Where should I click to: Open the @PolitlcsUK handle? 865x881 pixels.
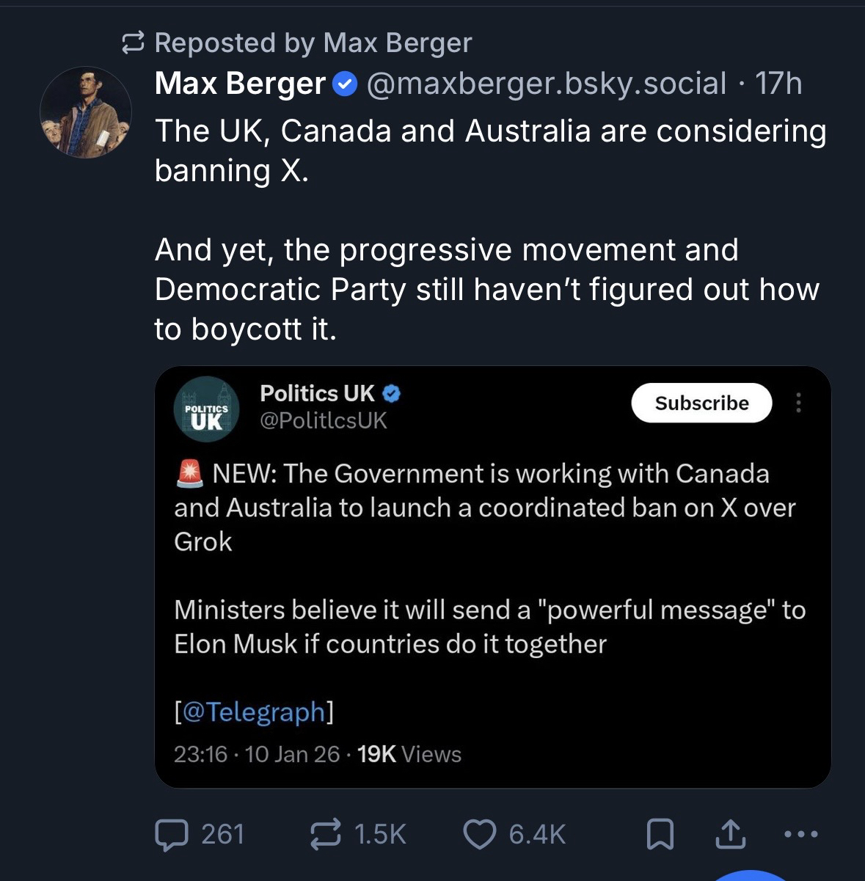(x=324, y=420)
